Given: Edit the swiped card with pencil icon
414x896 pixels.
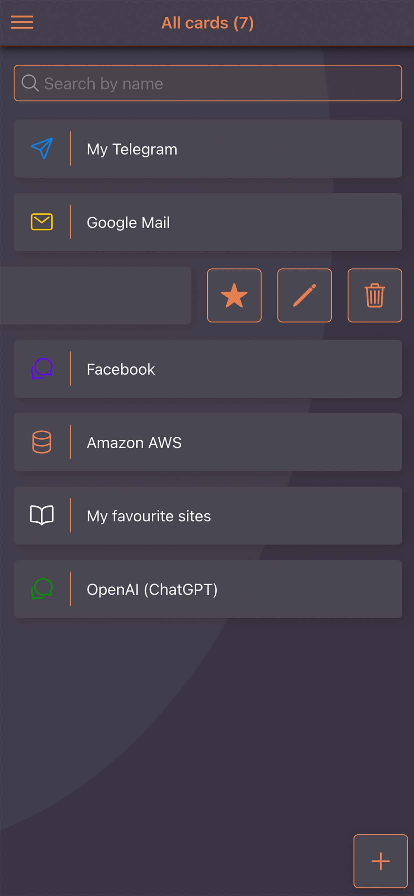Looking at the screenshot, I should tap(304, 295).
